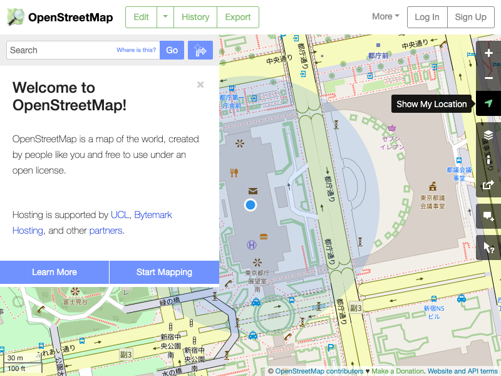Expand the Edit dropdown arrow

coord(165,17)
